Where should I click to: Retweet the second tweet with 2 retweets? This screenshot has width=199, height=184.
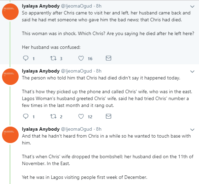click(53, 117)
